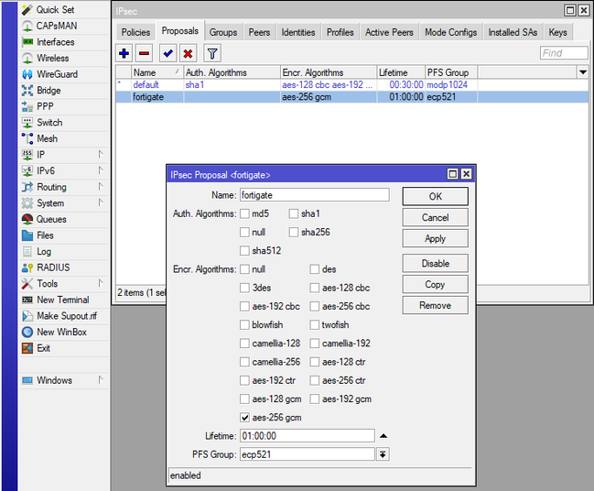Click the Name input field
594x491 pixels.
click(x=313, y=195)
